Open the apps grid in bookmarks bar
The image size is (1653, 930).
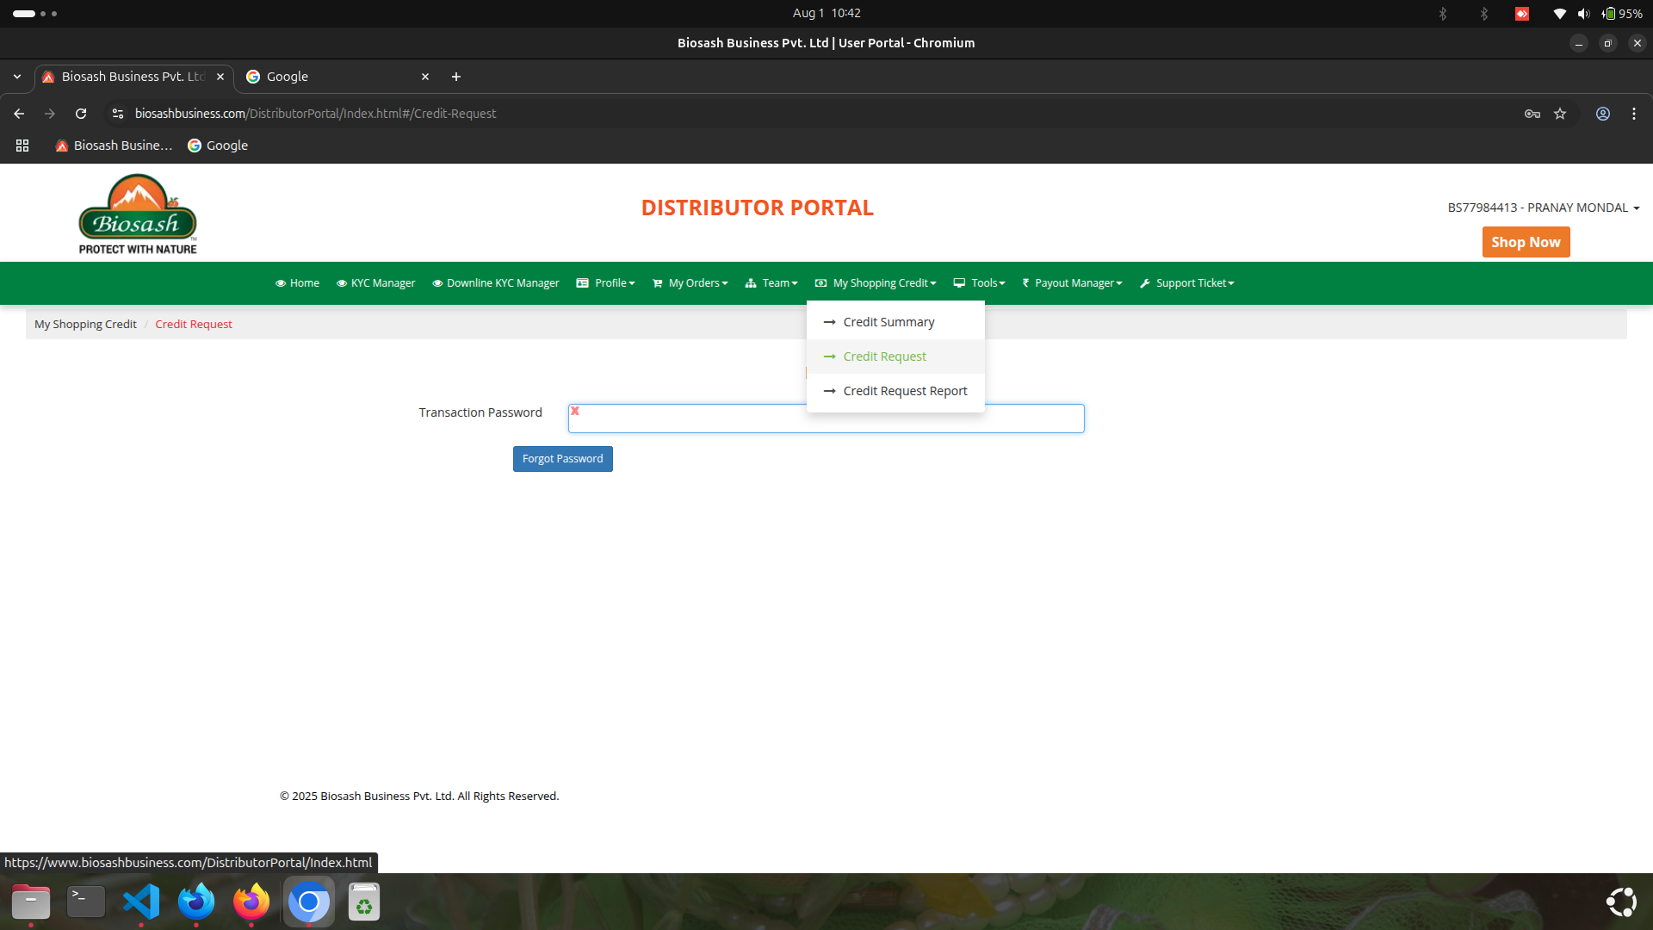(x=22, y=146)
